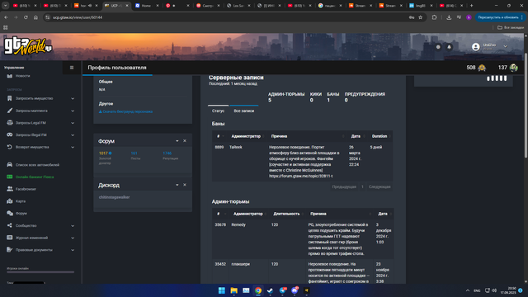Select the Профиль пользователя tab
The image size is (528, 297).
tap(117, 68)
